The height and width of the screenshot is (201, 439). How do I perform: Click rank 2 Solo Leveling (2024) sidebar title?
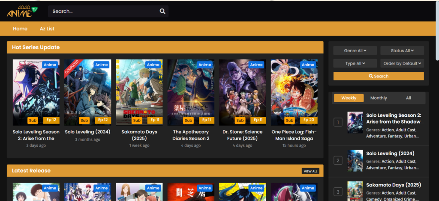(390, 154)
